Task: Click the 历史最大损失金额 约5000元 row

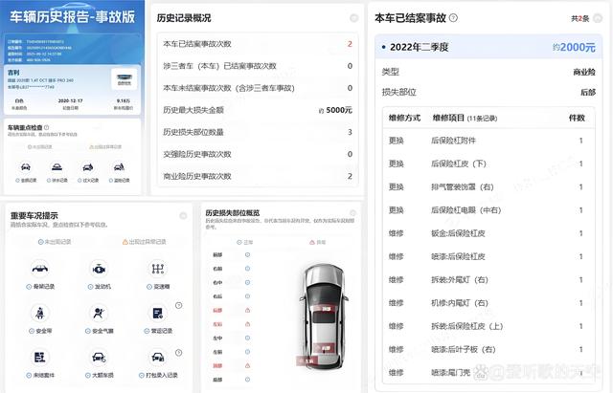Action: point(258,110)
